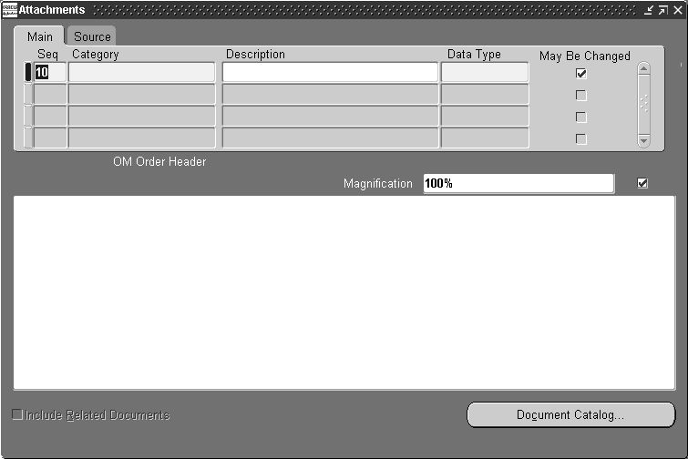Toggle May Be Changed checkbox in fourth row
Viewport: 688px width, 459px height.
tap(581, 139)
